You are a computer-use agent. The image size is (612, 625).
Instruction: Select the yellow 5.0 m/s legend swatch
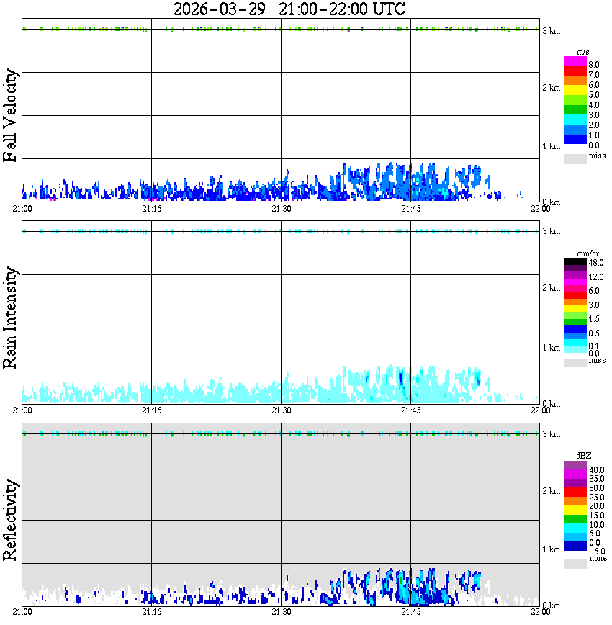click(x=575, y=91)
